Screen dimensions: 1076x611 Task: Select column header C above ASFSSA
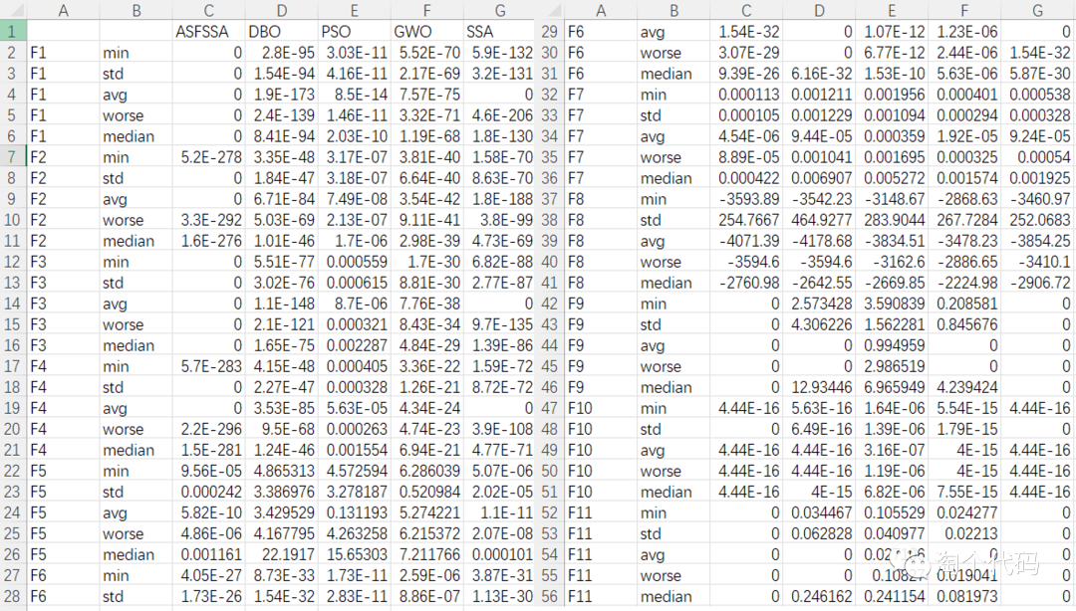(x=208, y=10)
